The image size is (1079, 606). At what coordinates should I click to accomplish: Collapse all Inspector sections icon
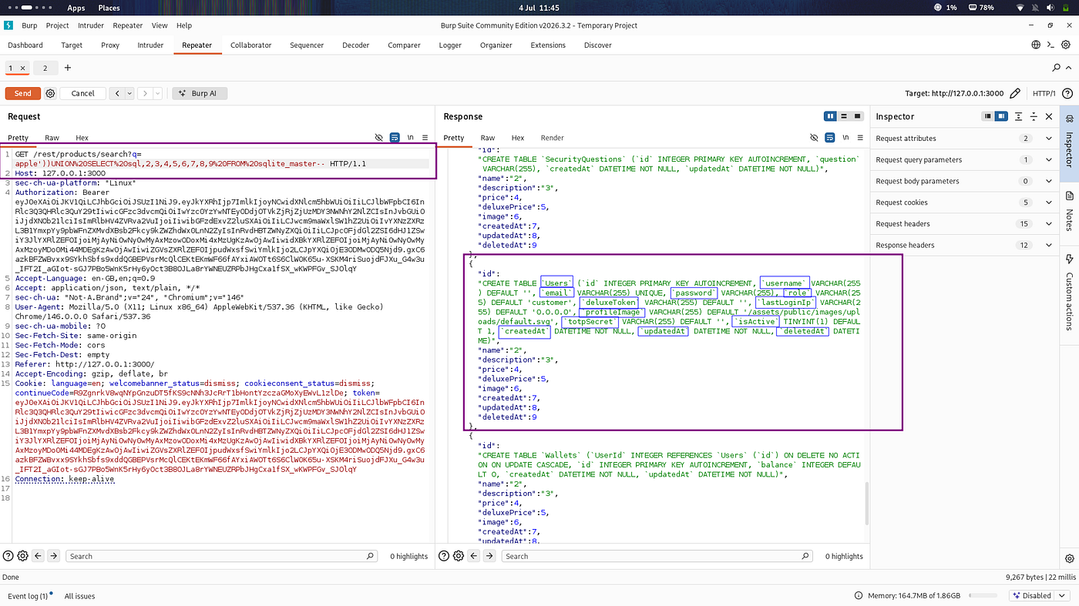[1034, 116]
